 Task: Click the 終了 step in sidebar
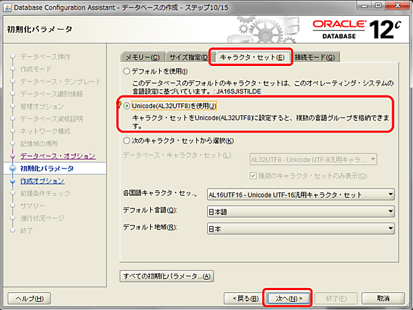point(26,230)
